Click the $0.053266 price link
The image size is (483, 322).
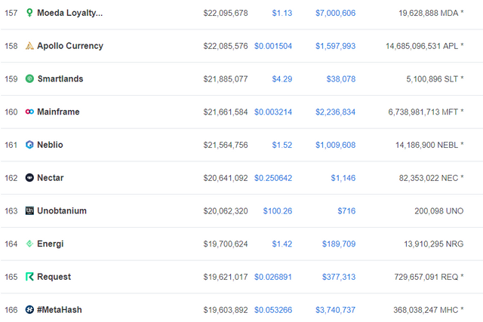tap(273, 310)
